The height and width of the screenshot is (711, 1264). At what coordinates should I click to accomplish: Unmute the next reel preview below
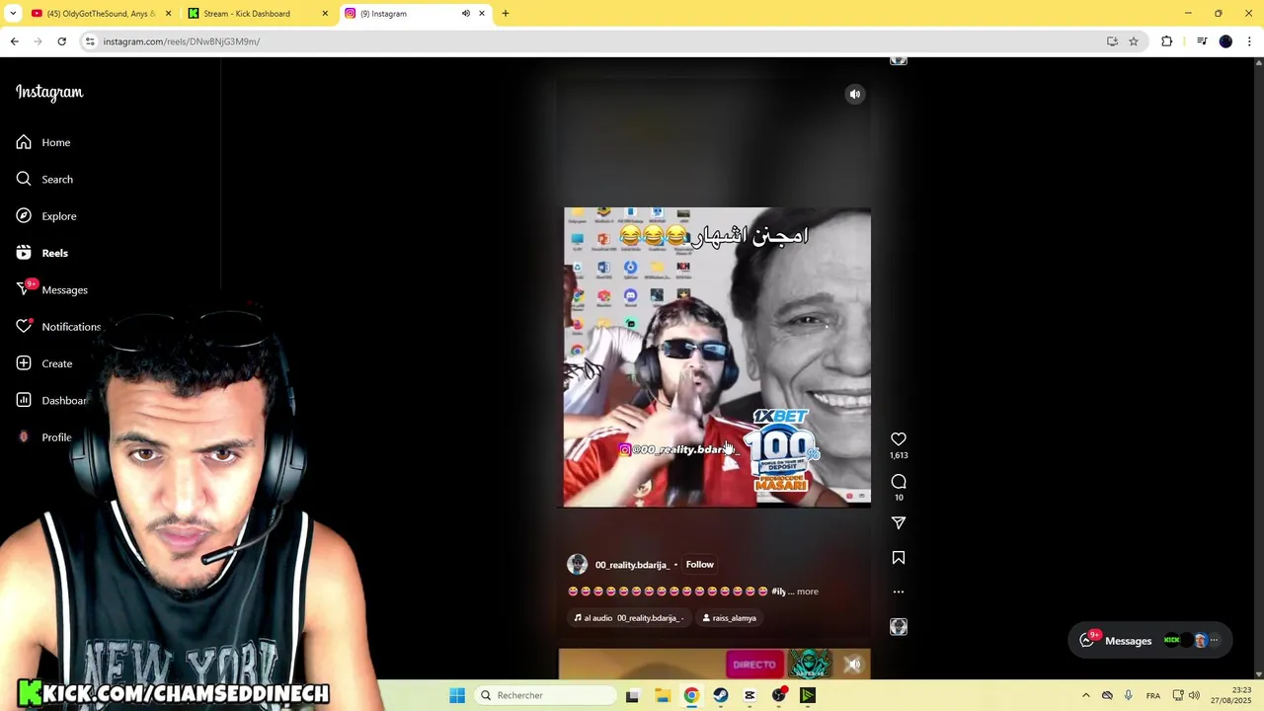[x=854, y=665]
